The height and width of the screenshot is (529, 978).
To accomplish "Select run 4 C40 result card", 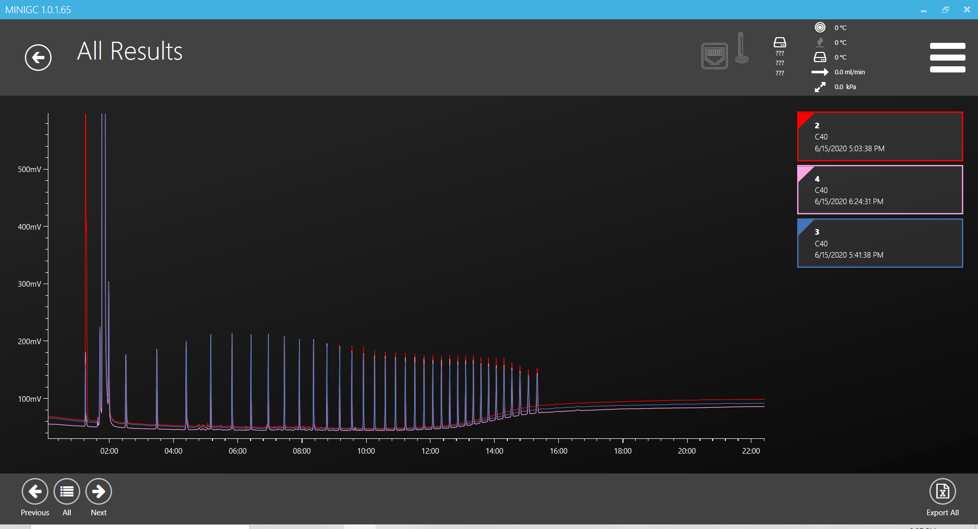I will point(880,190).
